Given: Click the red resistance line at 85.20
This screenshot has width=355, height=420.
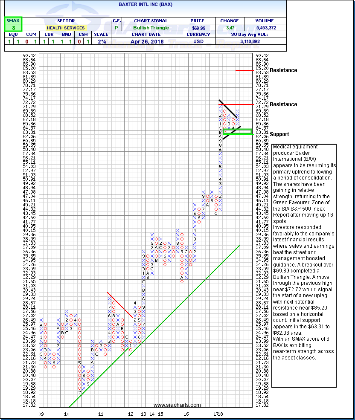Looking at the screenshot, I should (245, 70).
